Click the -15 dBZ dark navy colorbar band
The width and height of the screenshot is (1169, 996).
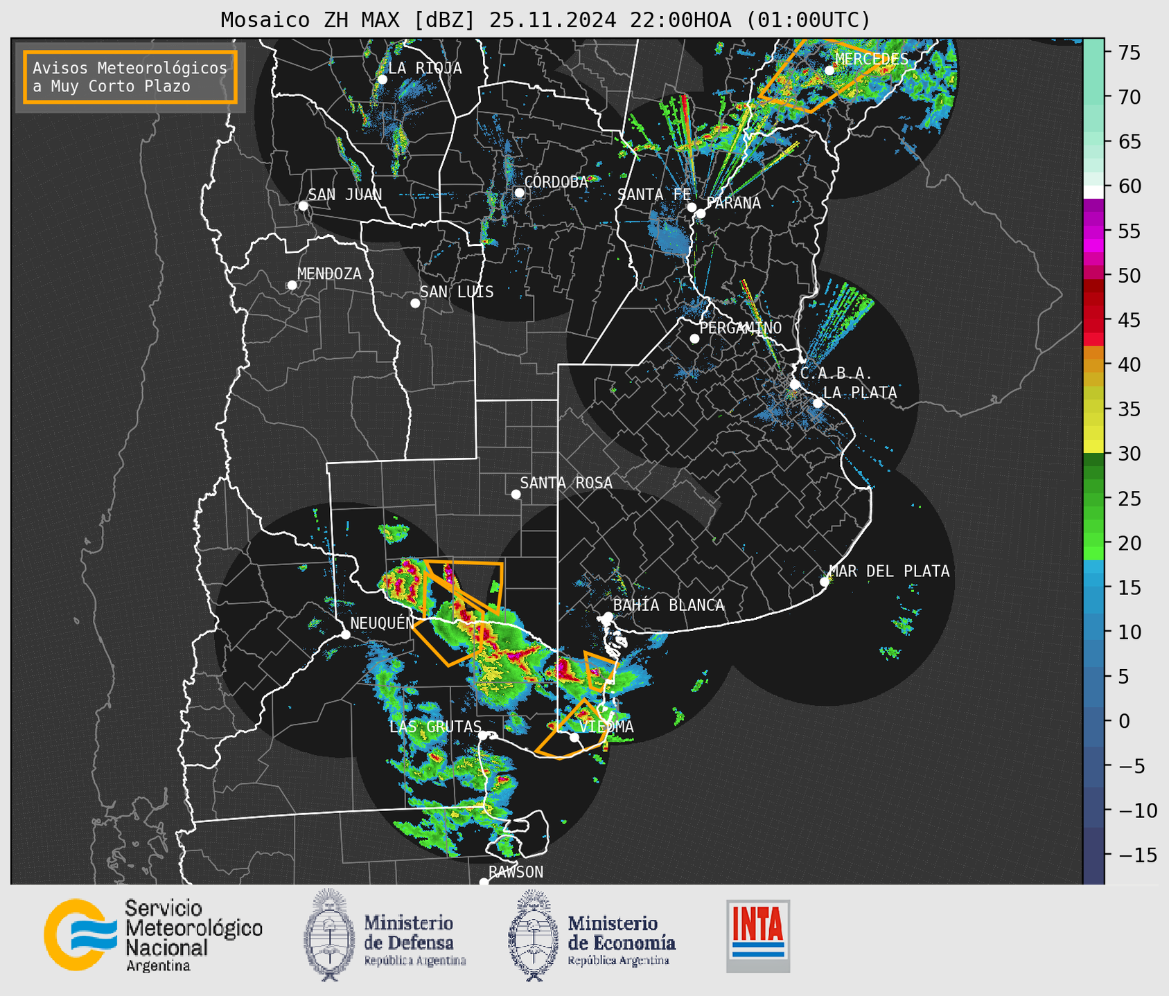pos(1093,855)
